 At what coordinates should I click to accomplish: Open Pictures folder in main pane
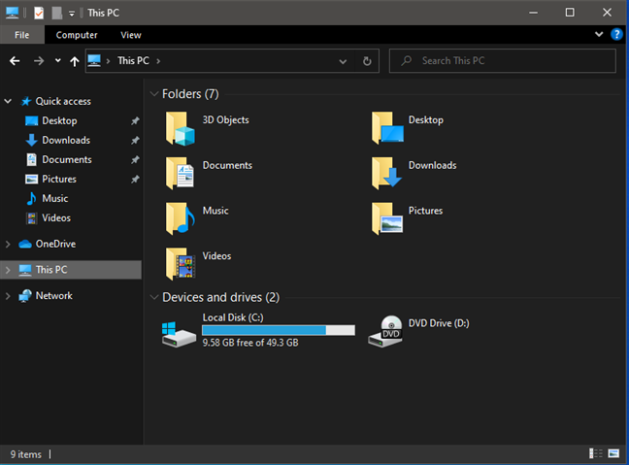point(388,218)
